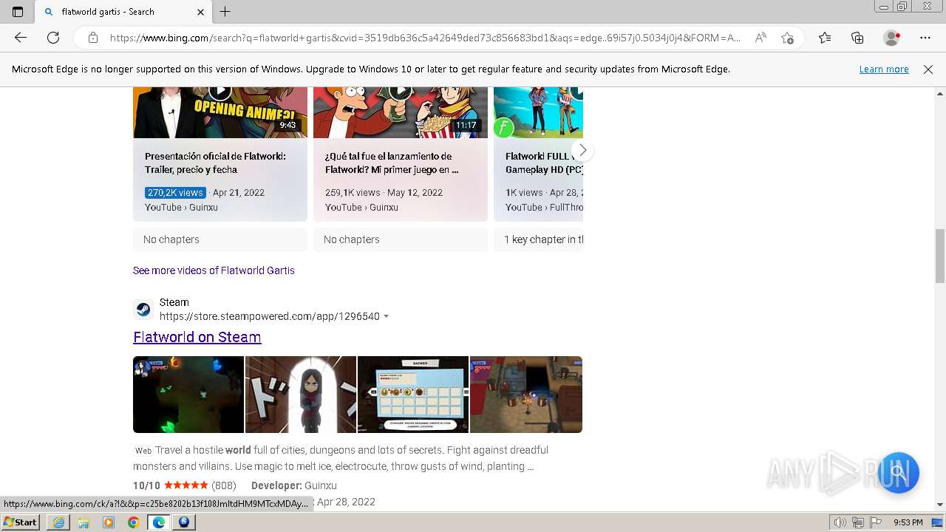
Task: Click the 9:53 PM system clock
Action: click(908, 522)
